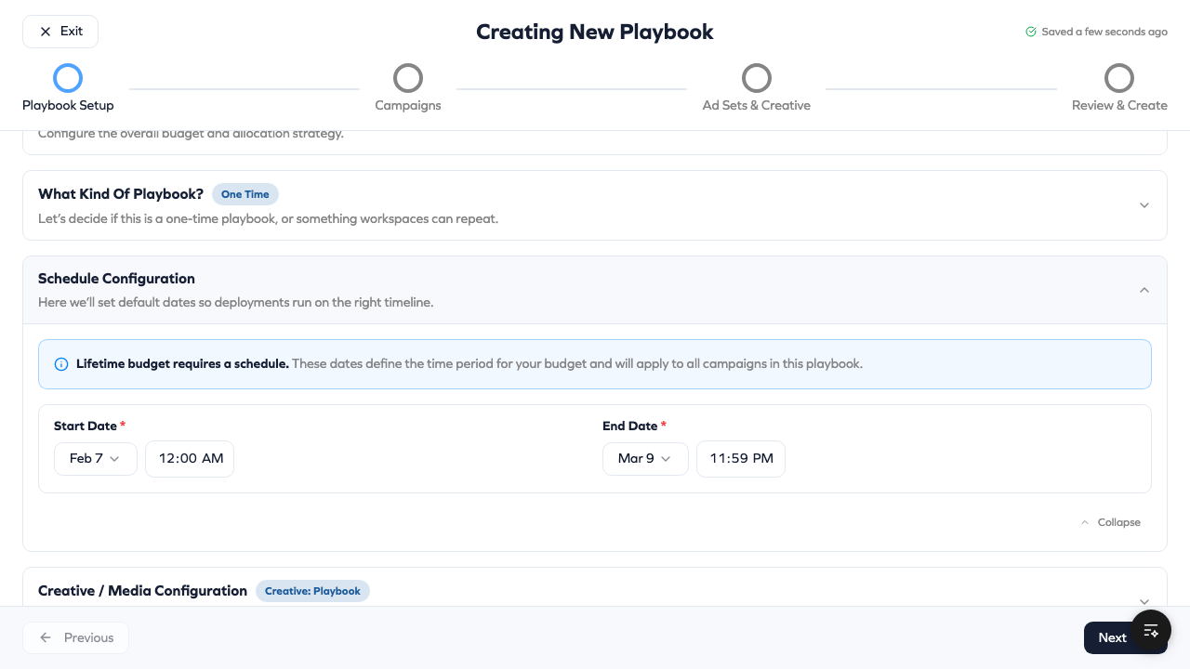
Task: Go back with the Previous button
Action: coord(75,637)
